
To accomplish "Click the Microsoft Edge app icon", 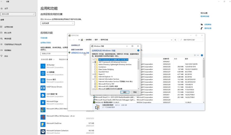I will (x=43, y=103).
